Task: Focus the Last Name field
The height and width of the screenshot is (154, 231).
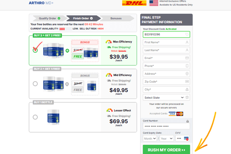Action: 166,50
